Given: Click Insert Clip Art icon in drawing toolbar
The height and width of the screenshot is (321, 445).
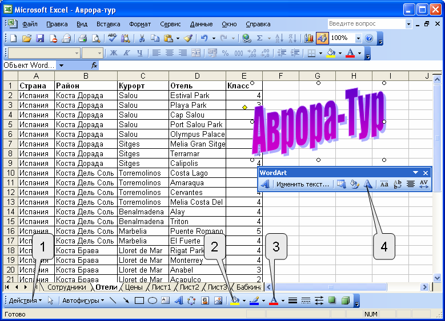Looking at the screenshot, I should 205,300.
